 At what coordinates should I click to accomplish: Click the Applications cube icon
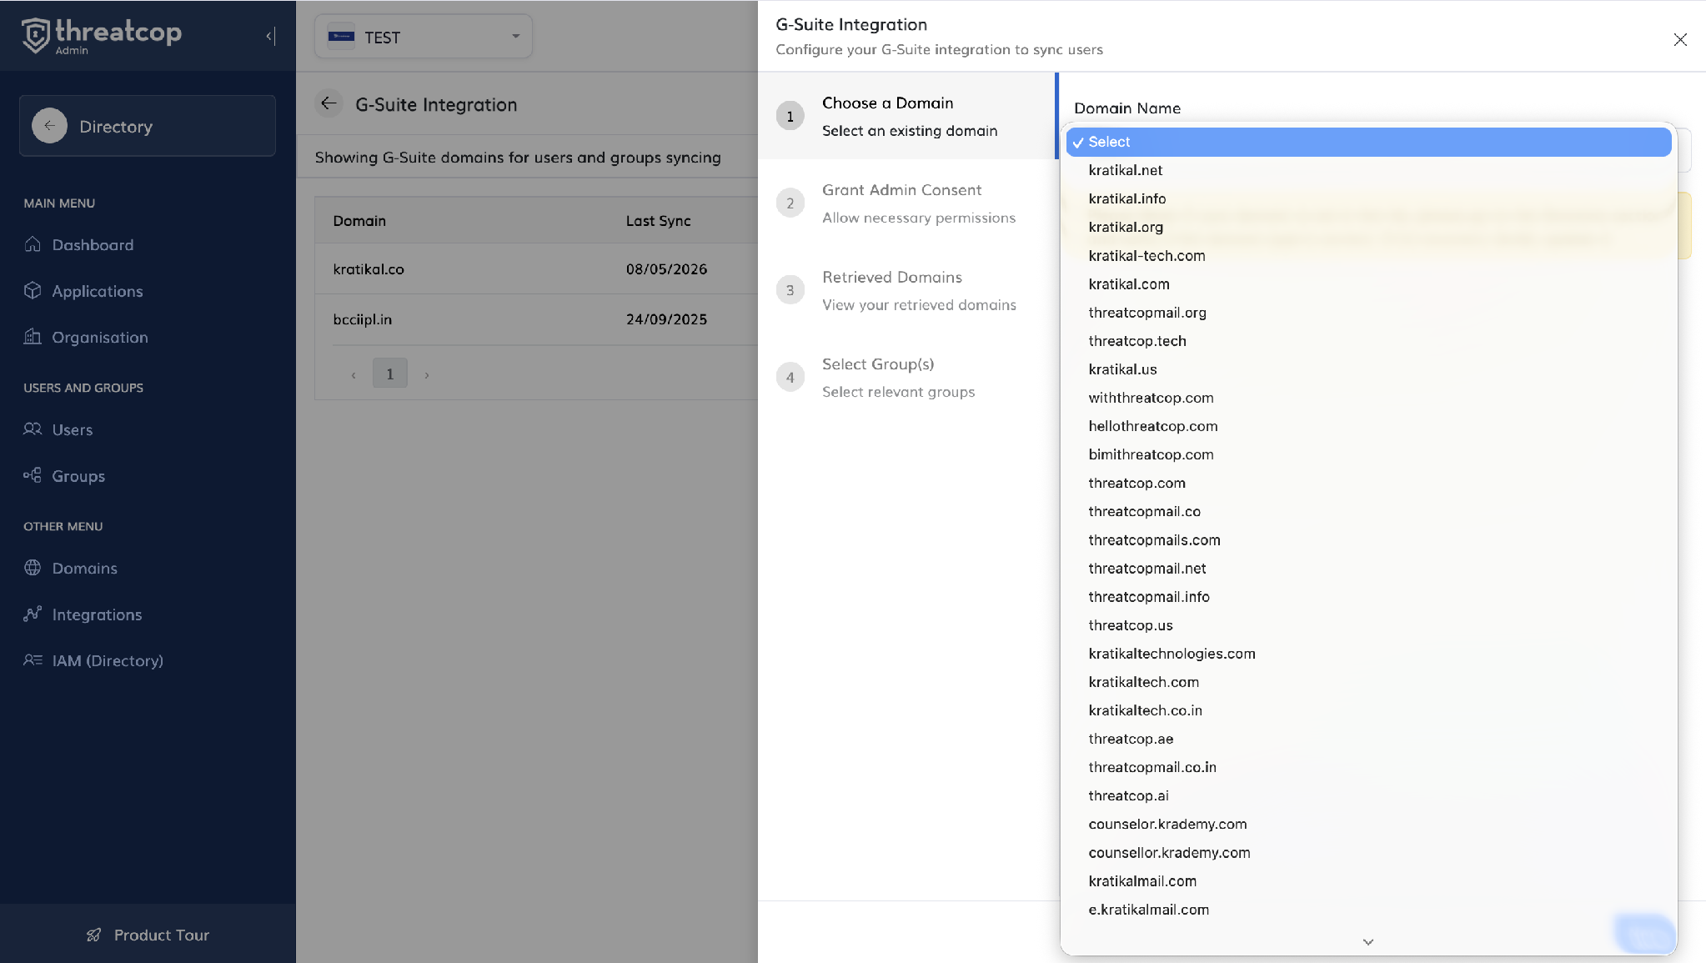(33, 290)
